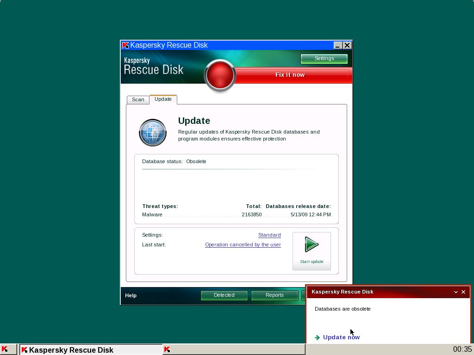The height and width of the screenshot is (355, 474).
Task: Click green arrow beside Update now
Action: coord(317,337)
